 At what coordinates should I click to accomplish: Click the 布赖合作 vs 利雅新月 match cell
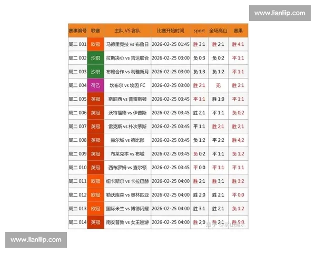(x=127, y=72)
